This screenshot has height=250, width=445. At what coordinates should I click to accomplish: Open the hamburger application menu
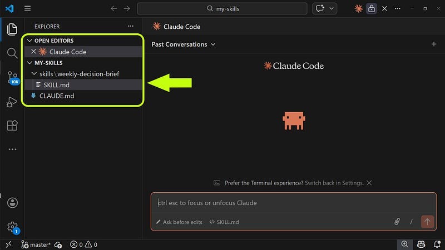click(x=27, y=8)
